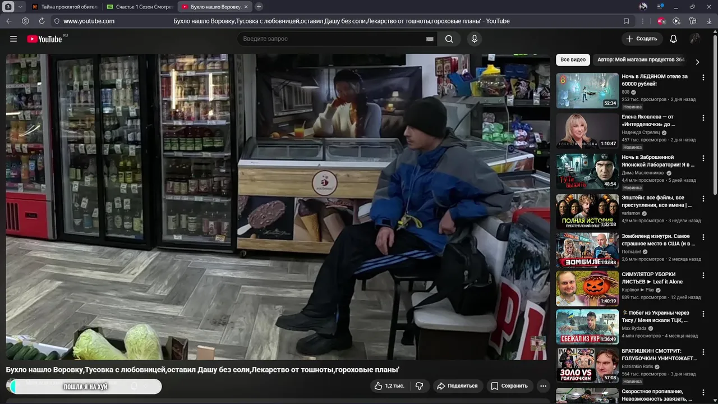This screenshot has width=718, height=404.
Task: Open the address bar three-dot menu
Action: [x=642, y=21]
